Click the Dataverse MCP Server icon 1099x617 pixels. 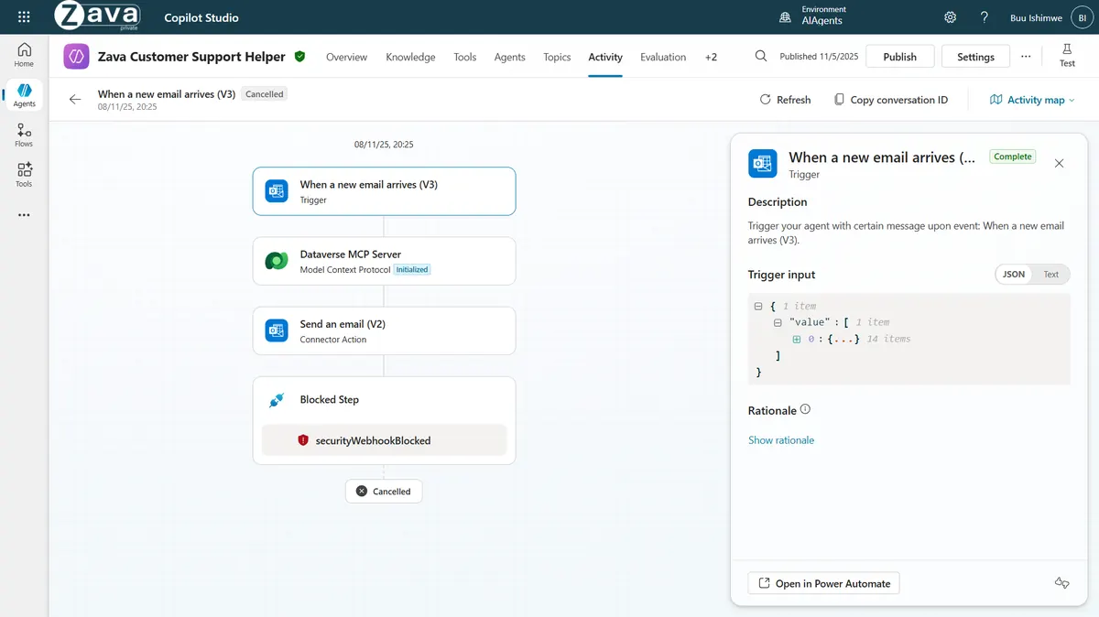point(277,261)
